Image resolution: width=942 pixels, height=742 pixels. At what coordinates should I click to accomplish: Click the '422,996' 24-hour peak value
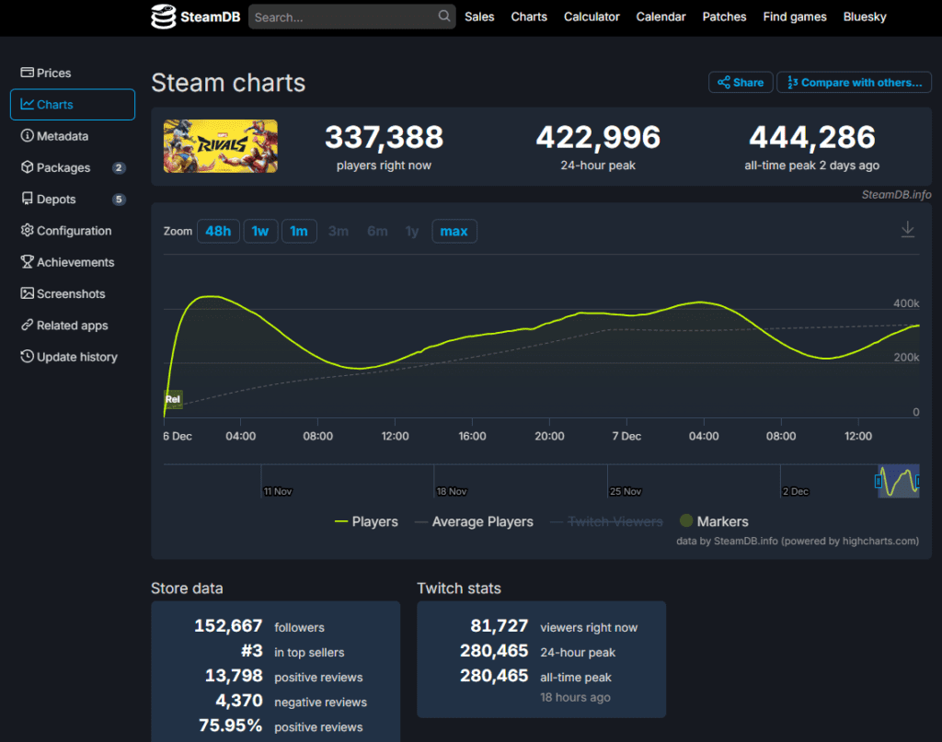coord(598,137)
